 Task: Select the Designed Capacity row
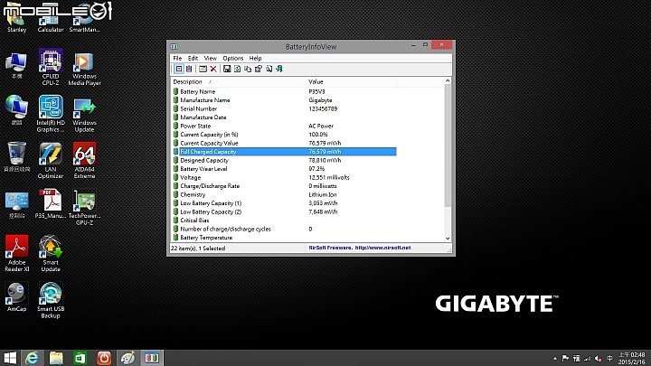tap(284, 160)
